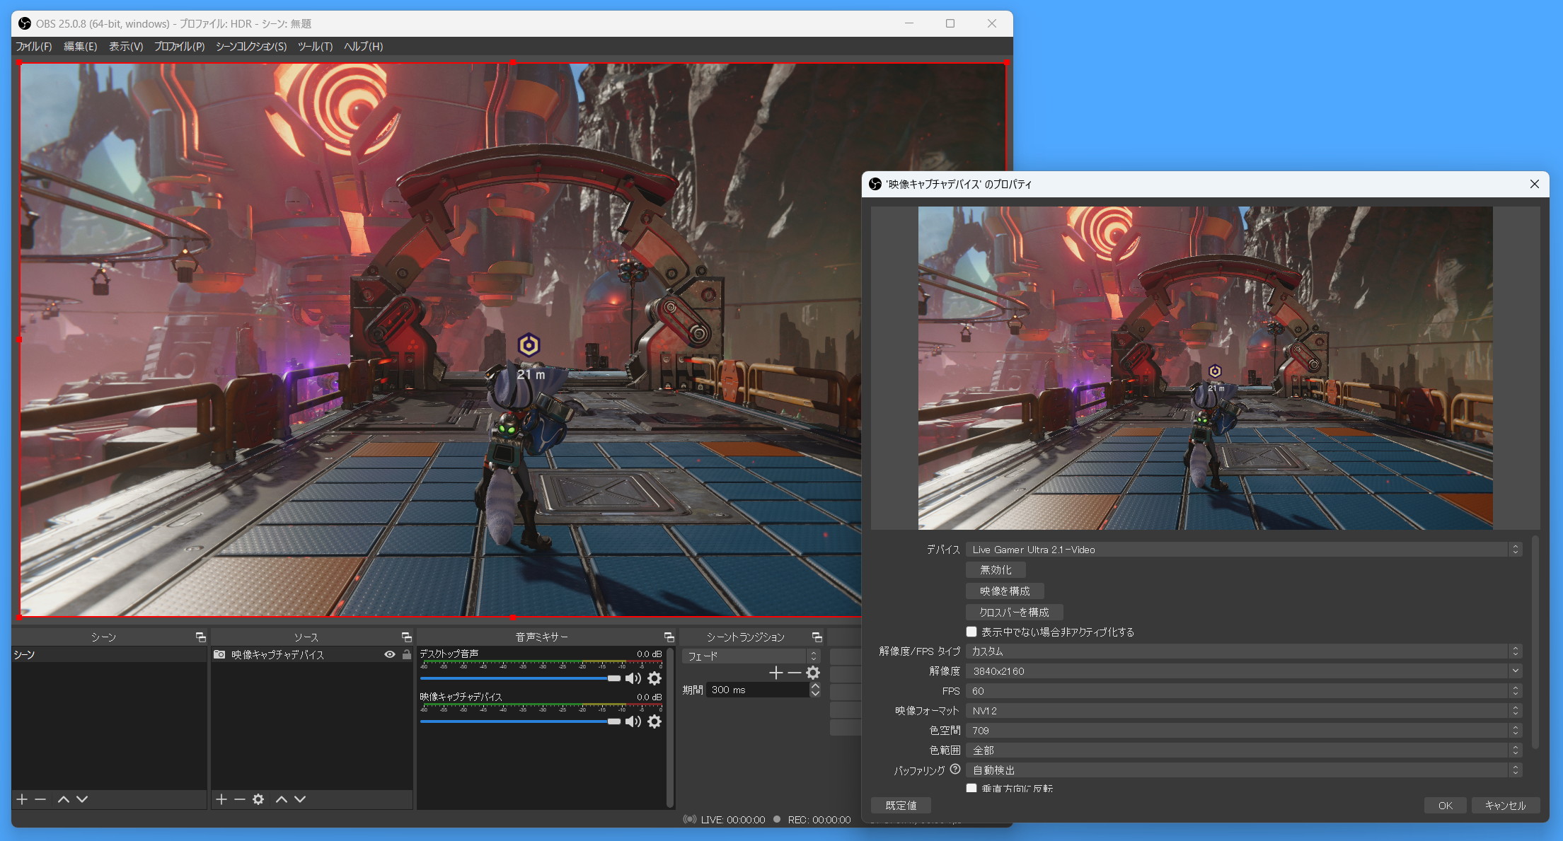Move scene up with arrow icon
The height and width of the screenshot is (841, 1563).
coord(64,799)
